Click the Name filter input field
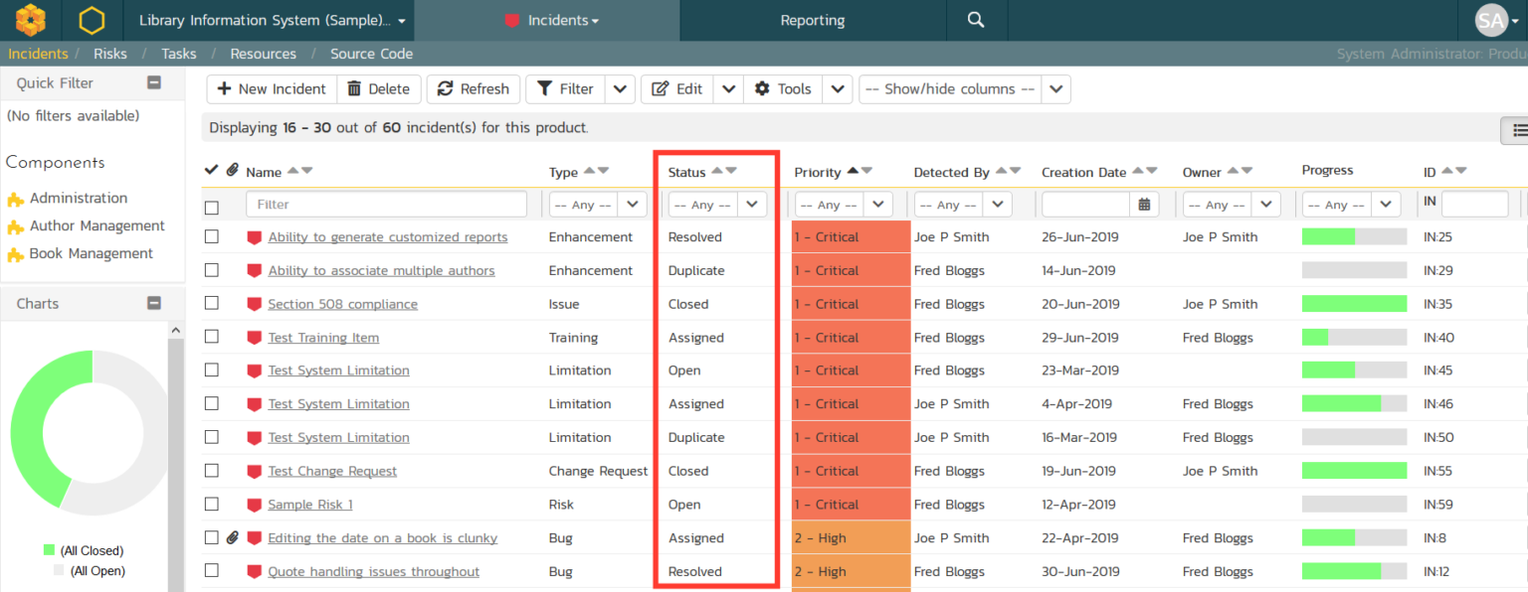This screenshot has width=1528, height=592. tap(386, 204)
